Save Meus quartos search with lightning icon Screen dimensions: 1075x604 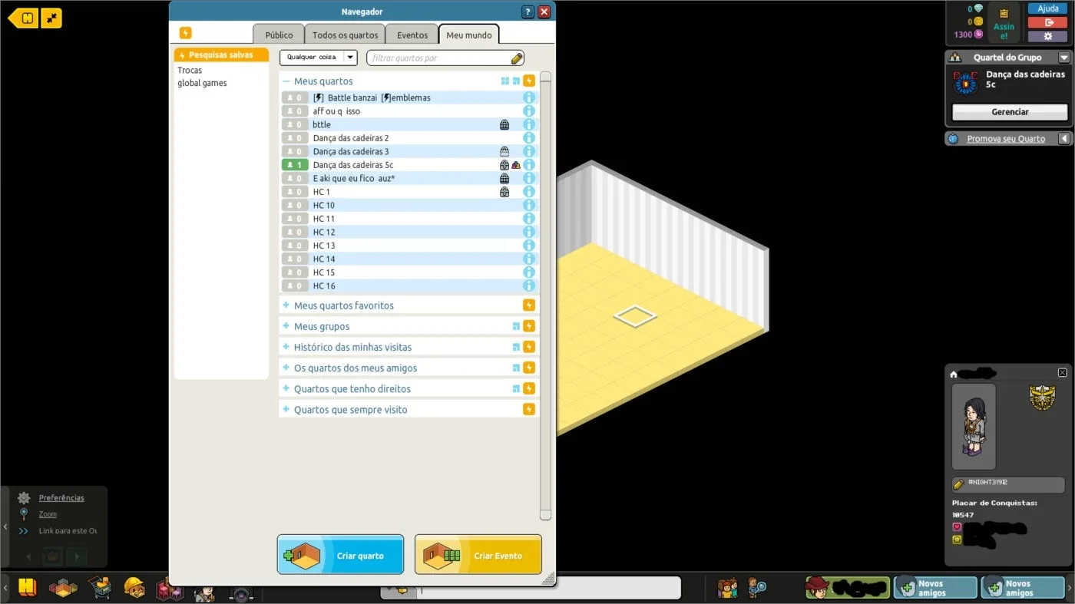[528, 81]
